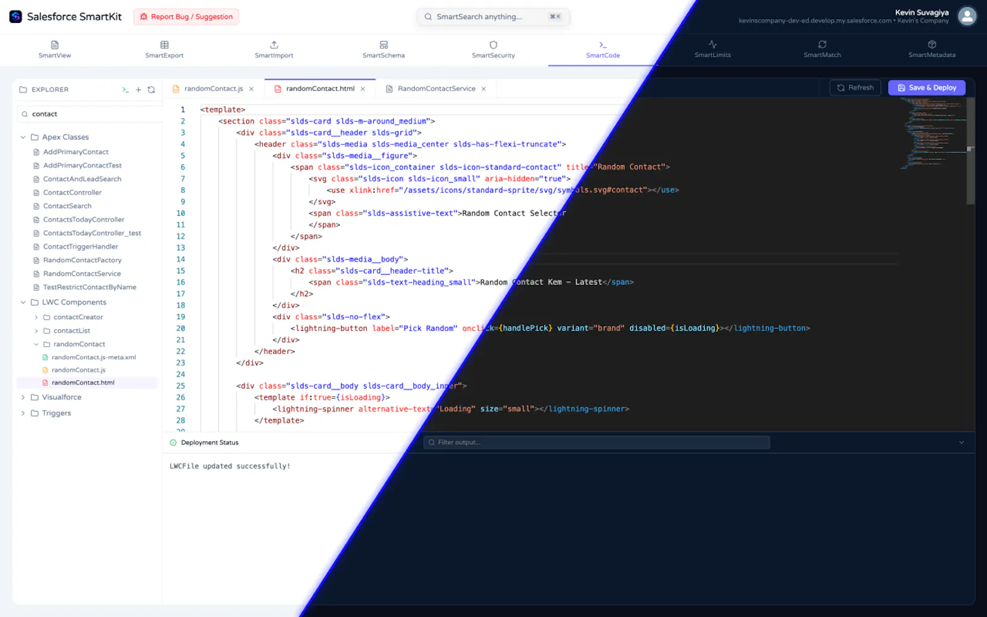Expand the contactCreator component folder
The height and width of the screenshot is (617, 987).
point(36,317)
